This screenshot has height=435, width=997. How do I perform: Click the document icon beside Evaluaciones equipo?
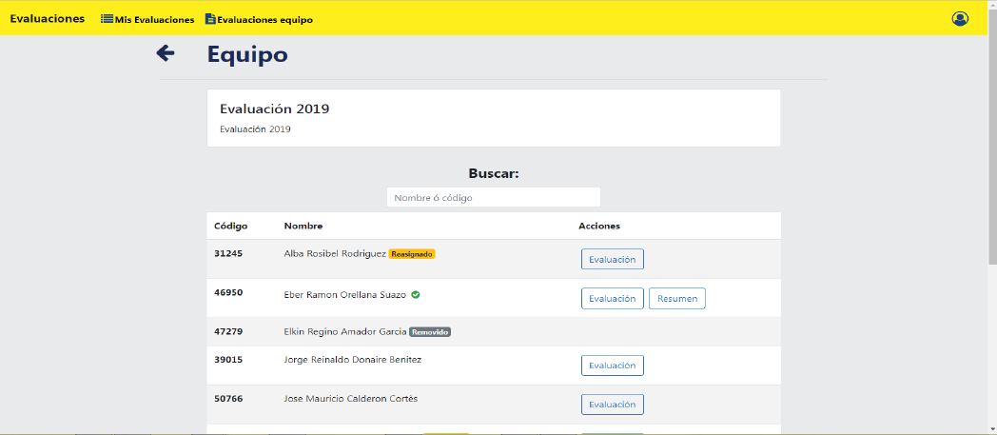(x=210, y=19)
